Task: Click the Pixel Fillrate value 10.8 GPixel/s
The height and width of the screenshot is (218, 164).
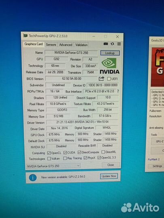Action: click(58, 104)
